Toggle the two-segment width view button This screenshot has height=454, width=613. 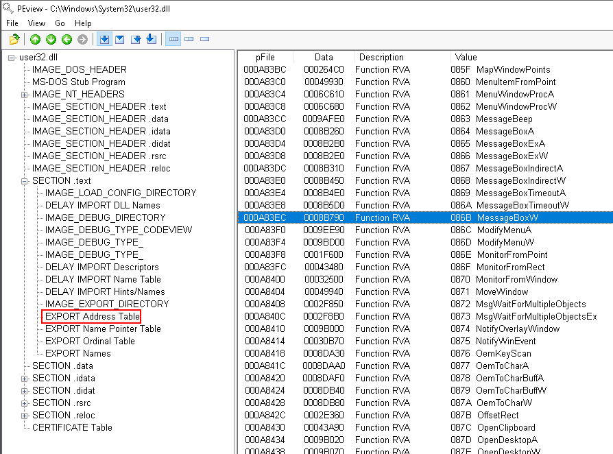point(189,40)
